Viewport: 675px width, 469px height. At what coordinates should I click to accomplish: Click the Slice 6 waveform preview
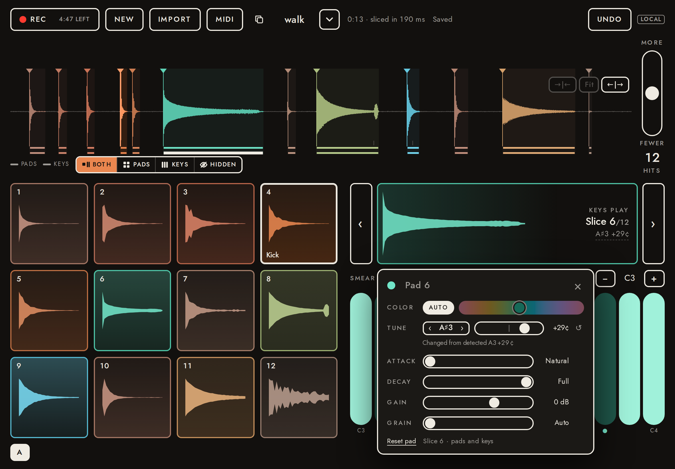click(507, 224)
